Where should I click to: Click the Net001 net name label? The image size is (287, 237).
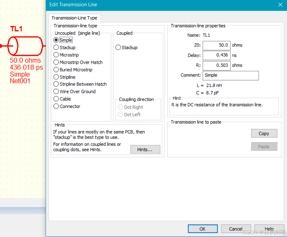[20, 81]
